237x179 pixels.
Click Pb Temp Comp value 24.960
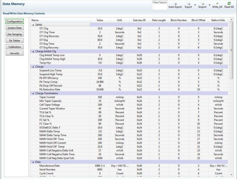(x=100, y=82)
